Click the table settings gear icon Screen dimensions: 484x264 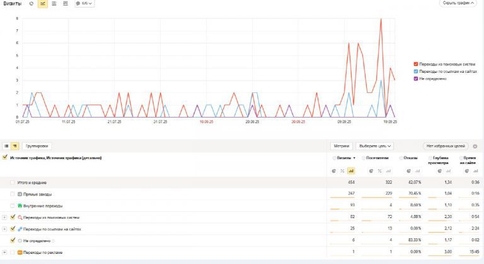[x=475, y=146]
